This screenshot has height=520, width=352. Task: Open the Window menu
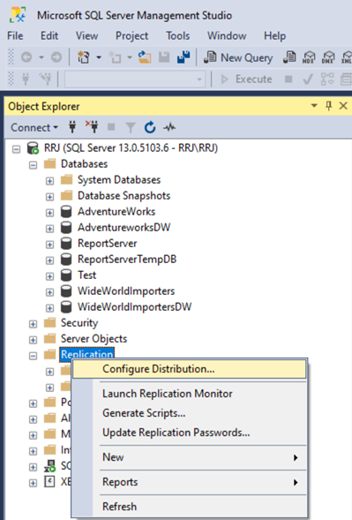tap(227, 35)
